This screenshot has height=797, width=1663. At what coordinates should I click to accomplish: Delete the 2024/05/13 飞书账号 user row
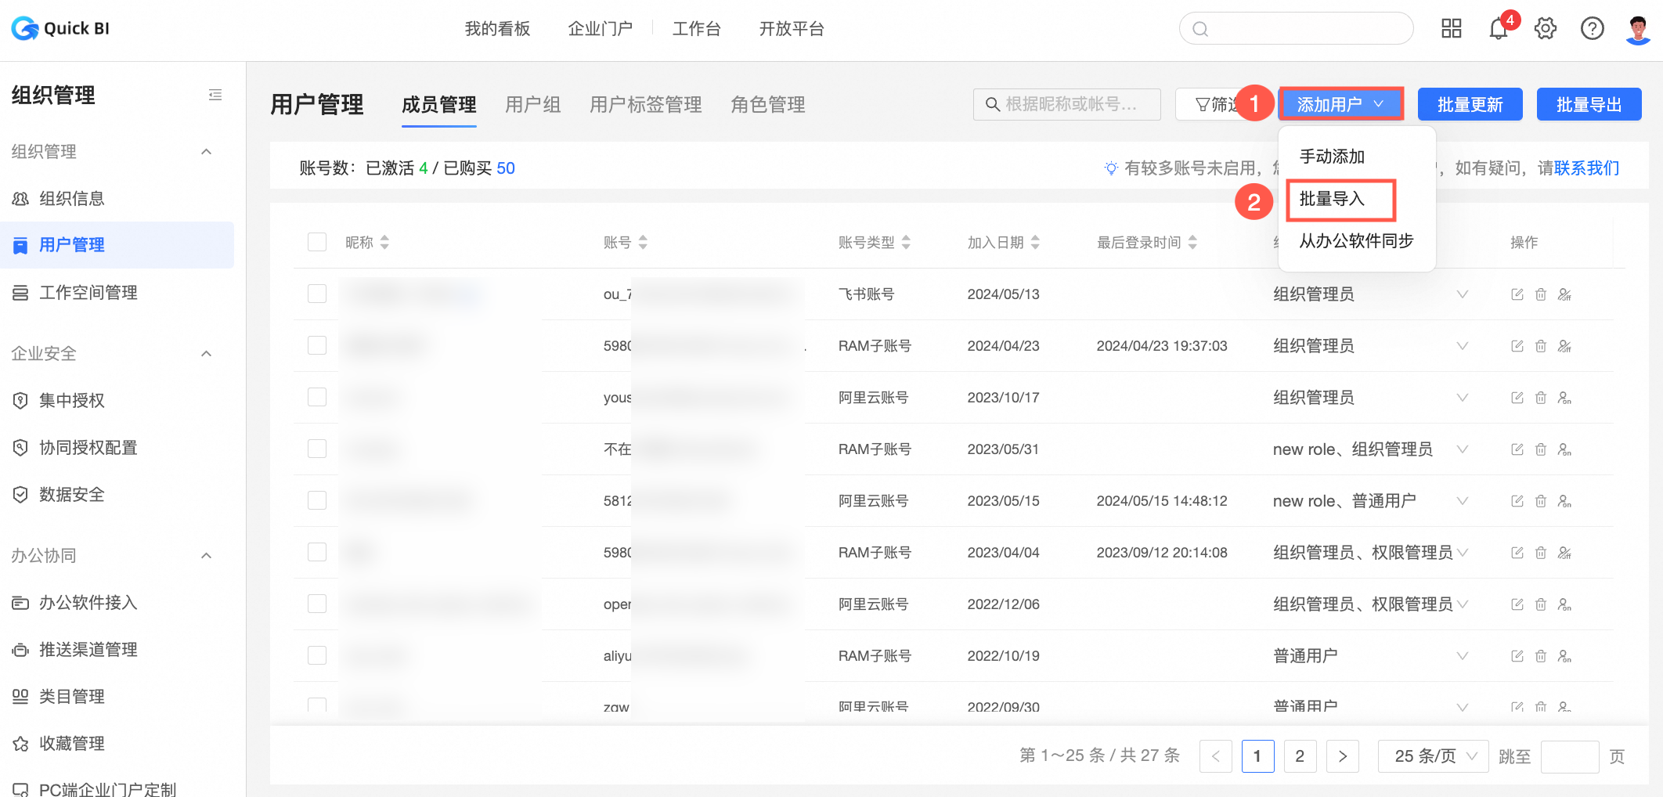point(1541,294)
